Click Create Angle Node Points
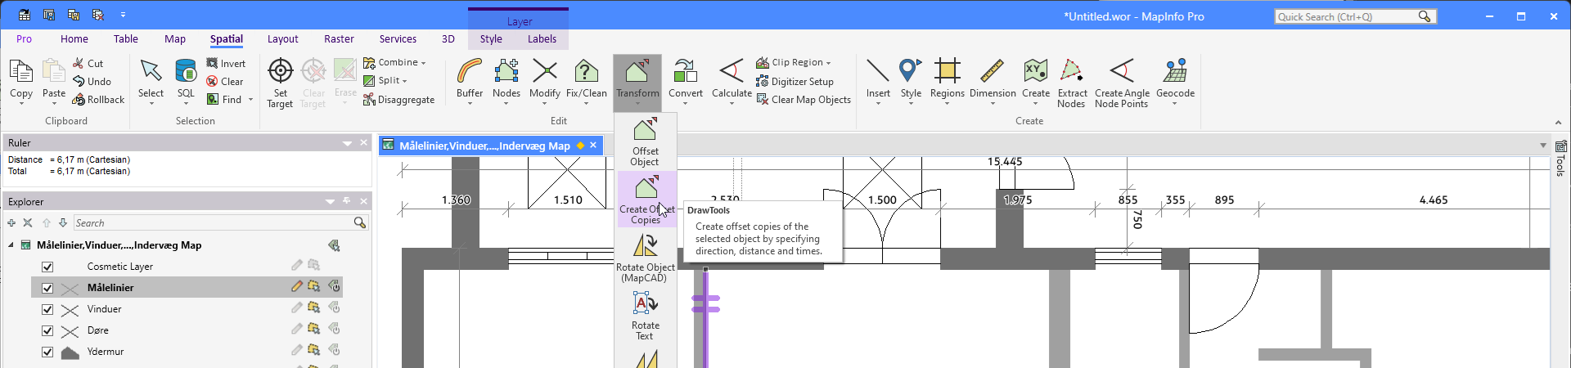This screenshot has height=368, width=1571. click(x=1122, y=83)
